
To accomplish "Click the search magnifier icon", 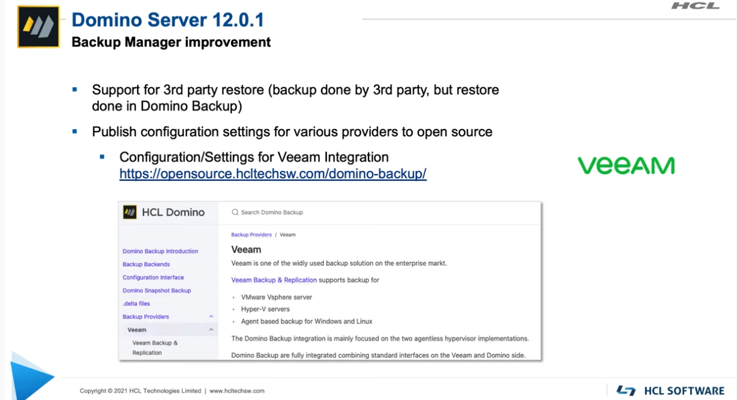I will pyautogui.click(x=235, y=212).
